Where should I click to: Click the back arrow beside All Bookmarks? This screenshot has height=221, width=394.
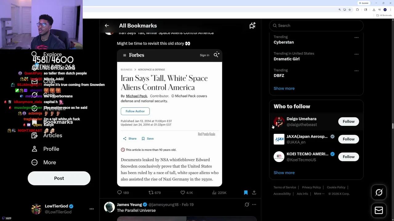pos(107,26)
